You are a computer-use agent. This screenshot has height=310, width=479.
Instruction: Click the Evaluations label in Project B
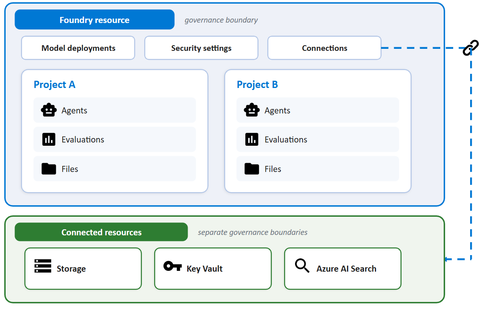click(286, 140)
